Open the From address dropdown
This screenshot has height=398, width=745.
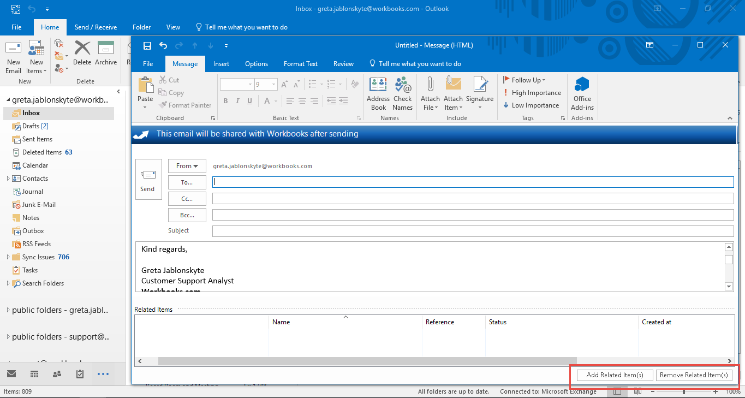pos(187,166)
